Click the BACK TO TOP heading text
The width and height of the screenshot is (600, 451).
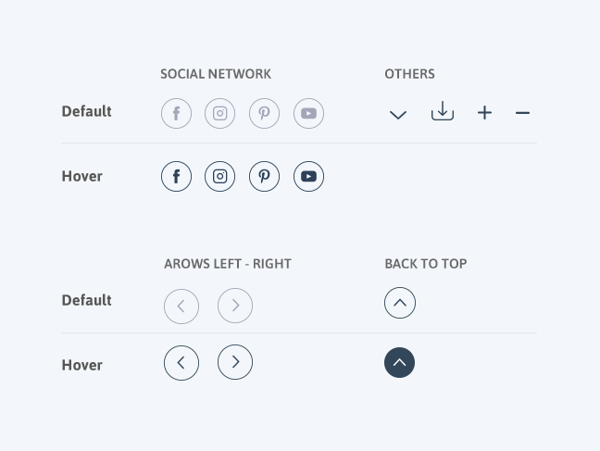tap(426, 264)
